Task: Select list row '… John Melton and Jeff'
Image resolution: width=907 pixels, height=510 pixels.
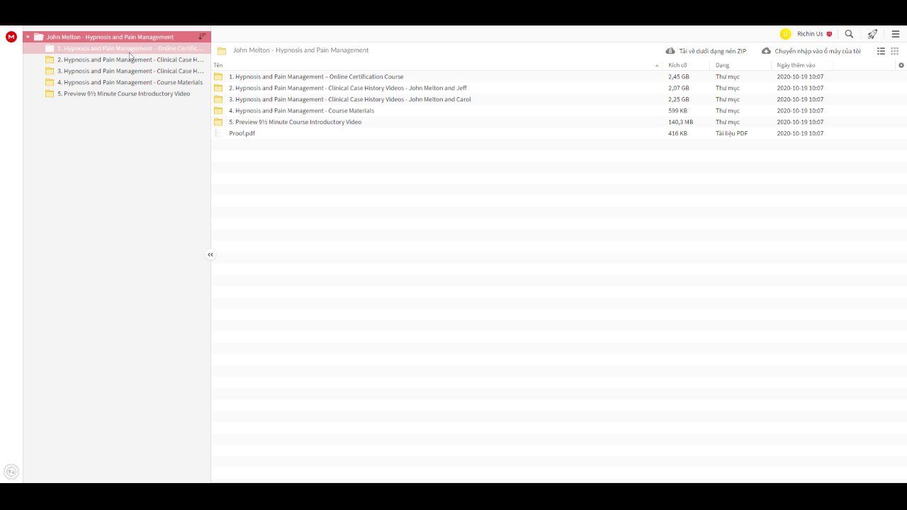Action: (x=558, y=88)
